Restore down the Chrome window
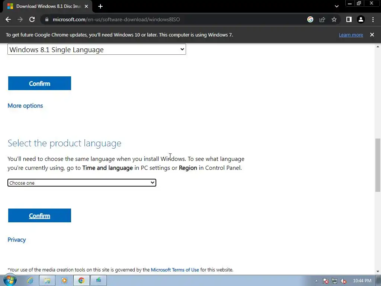This screenshot has height=286, width=381. (359, 3)
